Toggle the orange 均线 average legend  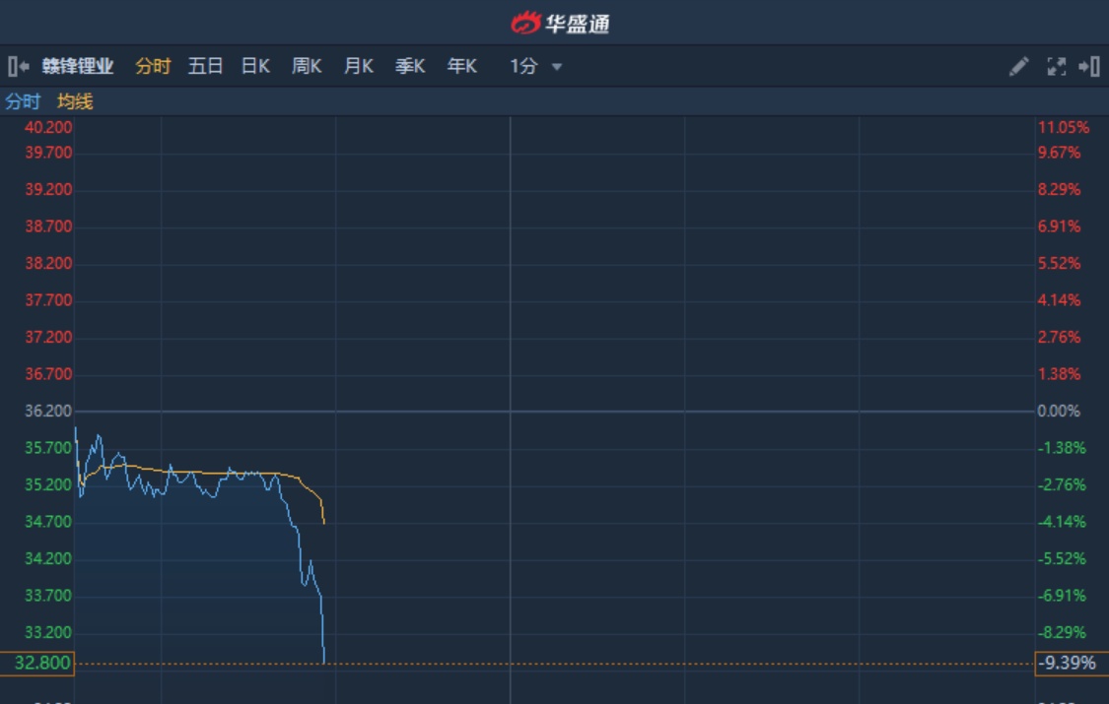[x=75, y=101]
